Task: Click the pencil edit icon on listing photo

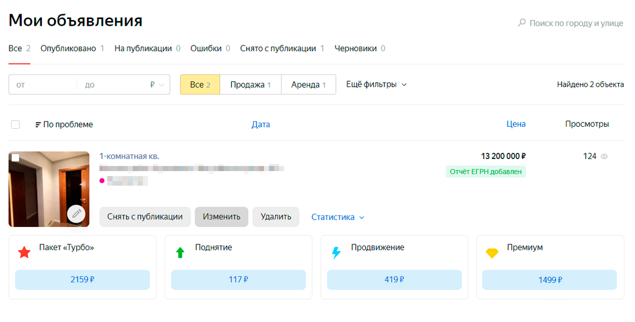Action: 77,214
